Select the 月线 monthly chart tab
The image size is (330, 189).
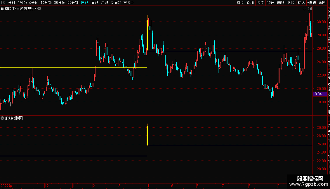coord(104,3)
